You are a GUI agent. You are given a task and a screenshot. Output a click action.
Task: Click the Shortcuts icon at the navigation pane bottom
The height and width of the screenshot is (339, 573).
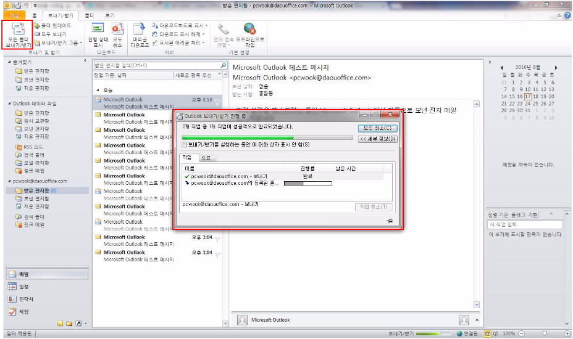(x=78, y=324)
